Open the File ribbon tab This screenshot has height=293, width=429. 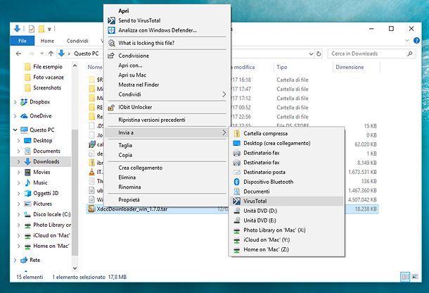23,41
